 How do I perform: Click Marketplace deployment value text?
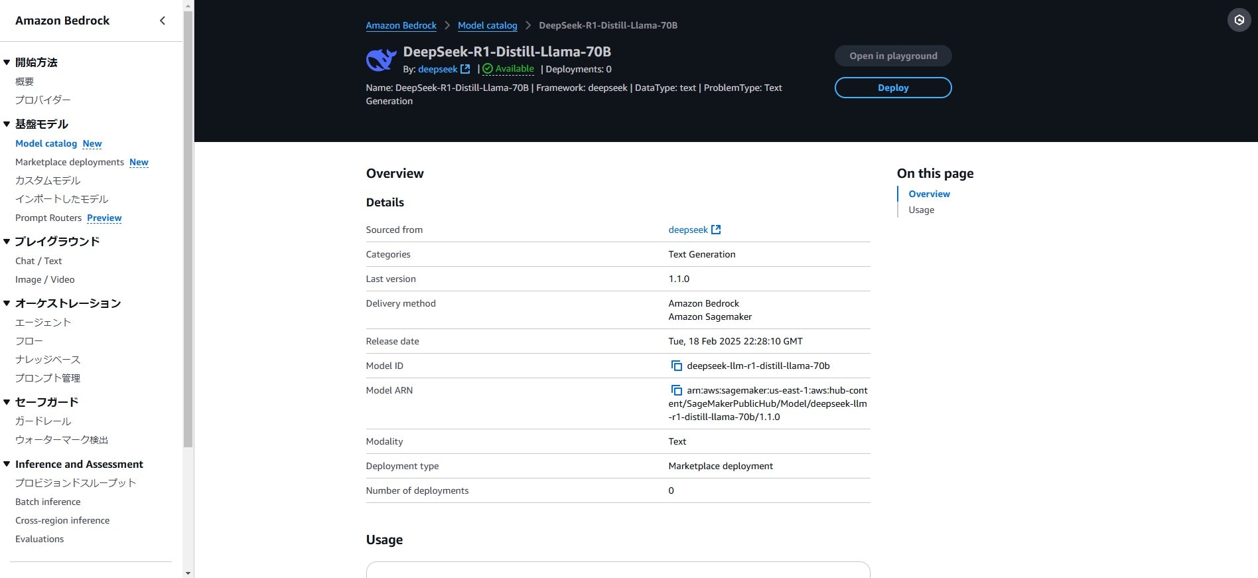coord(721,466)
